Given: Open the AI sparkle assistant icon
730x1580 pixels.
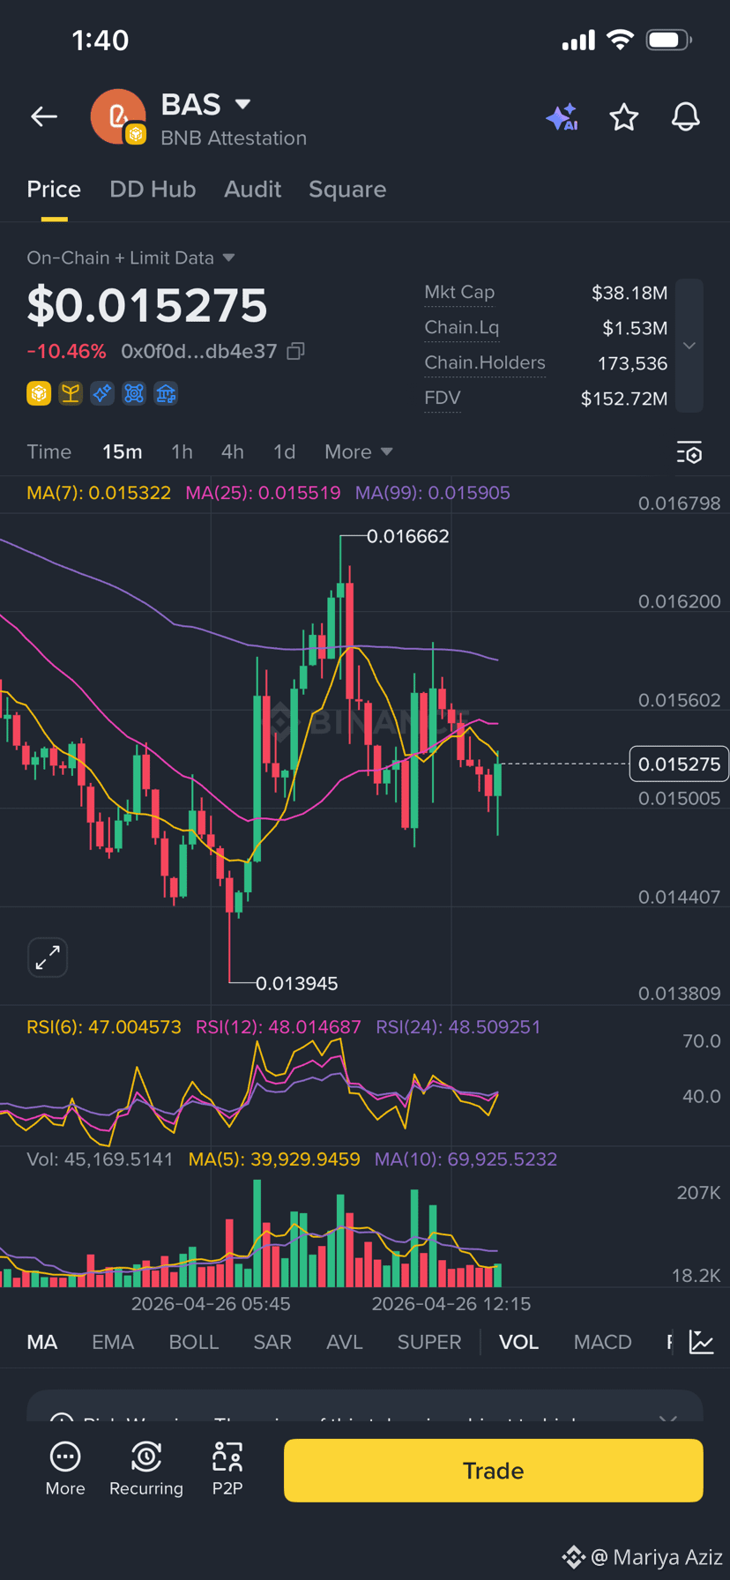Looking at the screenshot, I should (562, 116).
